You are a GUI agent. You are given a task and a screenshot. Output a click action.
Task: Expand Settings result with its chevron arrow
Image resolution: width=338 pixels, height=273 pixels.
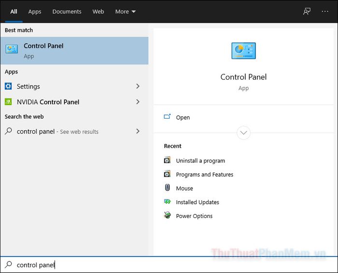[x=138, y=86]
